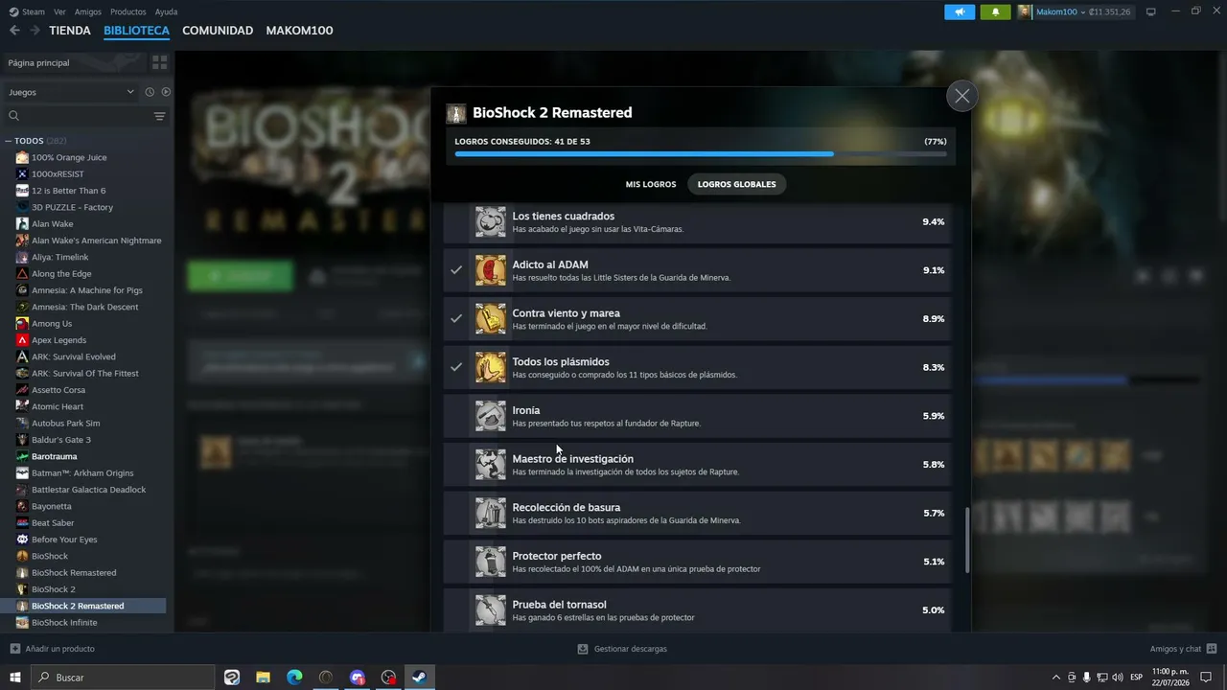Click the achievements list scrollbar thumb

[x=967, y=540]
